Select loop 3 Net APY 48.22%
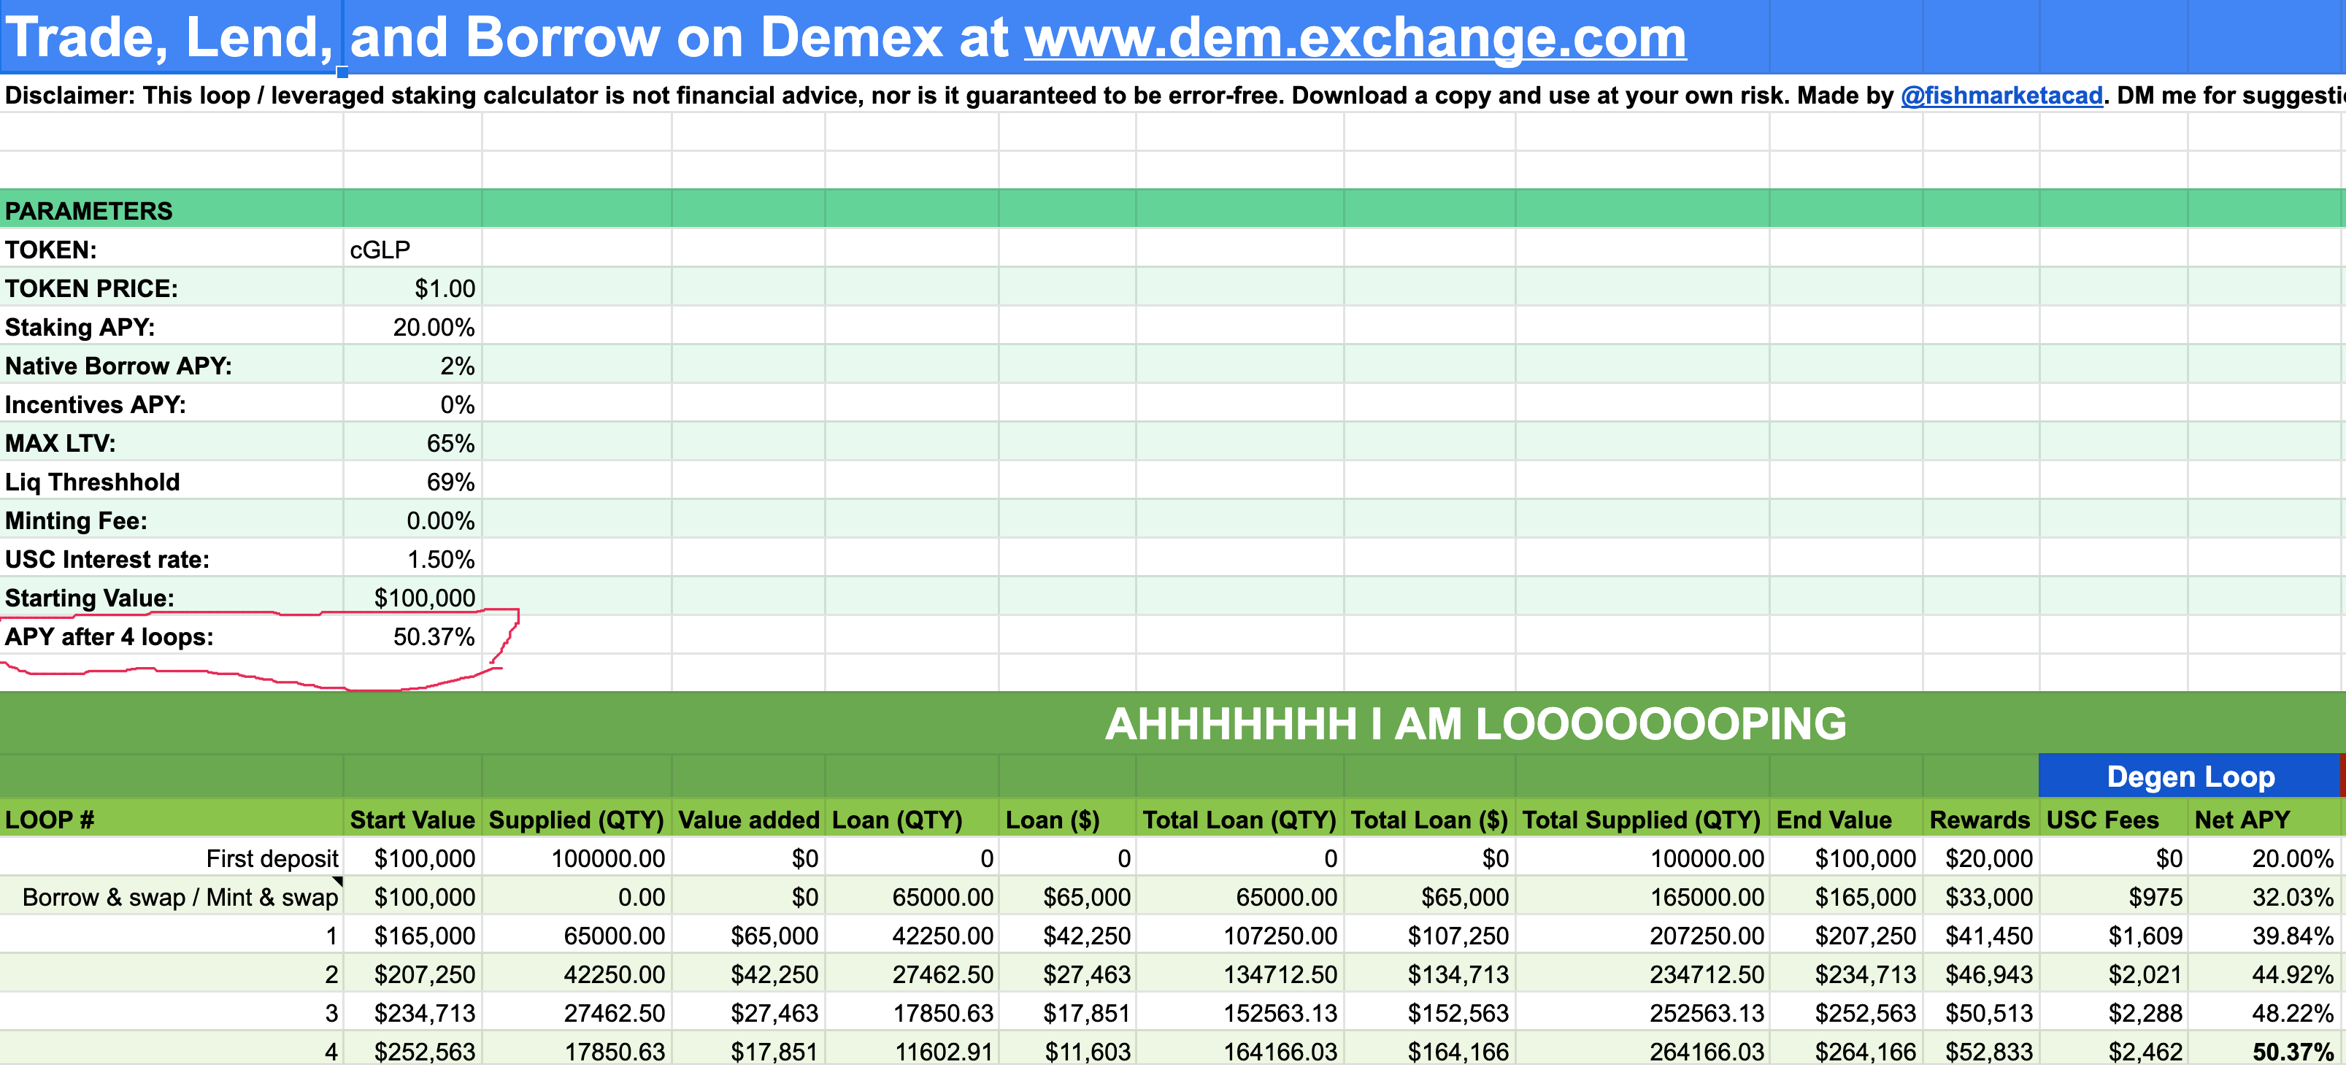 pos(2265,1013)
